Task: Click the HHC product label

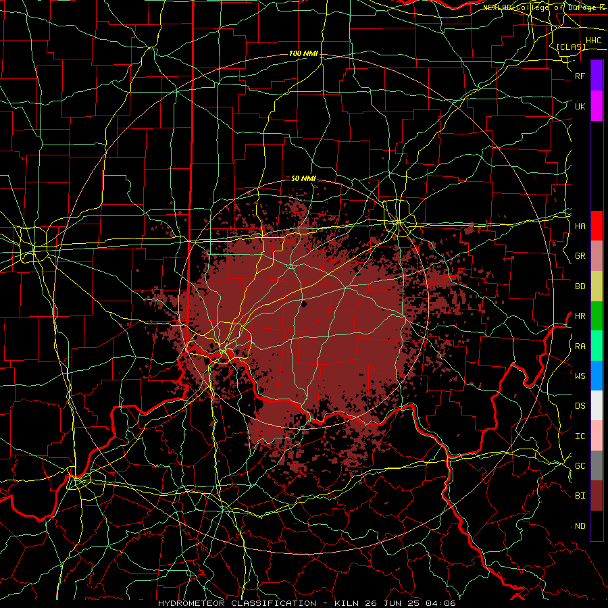Action: pyautogui.click(x=593, y=41)
